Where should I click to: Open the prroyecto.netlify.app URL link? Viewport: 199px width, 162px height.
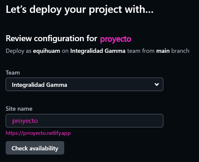[x=38, y=133]
